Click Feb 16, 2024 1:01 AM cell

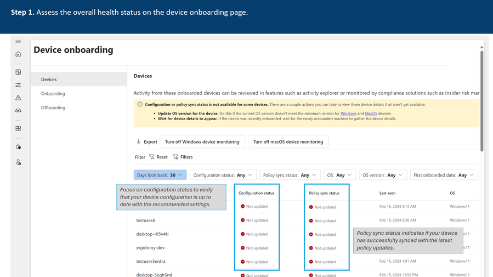[398, 261]
